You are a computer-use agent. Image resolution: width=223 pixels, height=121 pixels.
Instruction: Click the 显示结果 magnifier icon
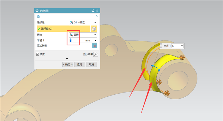pyautogui.click(x=96, y=54)
